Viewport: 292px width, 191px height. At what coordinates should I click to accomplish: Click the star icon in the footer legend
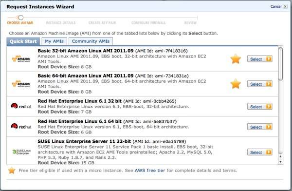tap(12, 171)
